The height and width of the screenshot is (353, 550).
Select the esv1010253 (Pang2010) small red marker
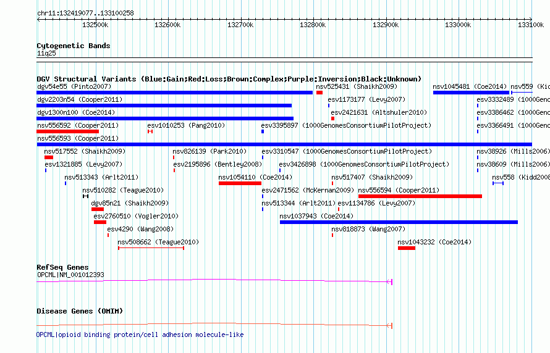(150, 131)
